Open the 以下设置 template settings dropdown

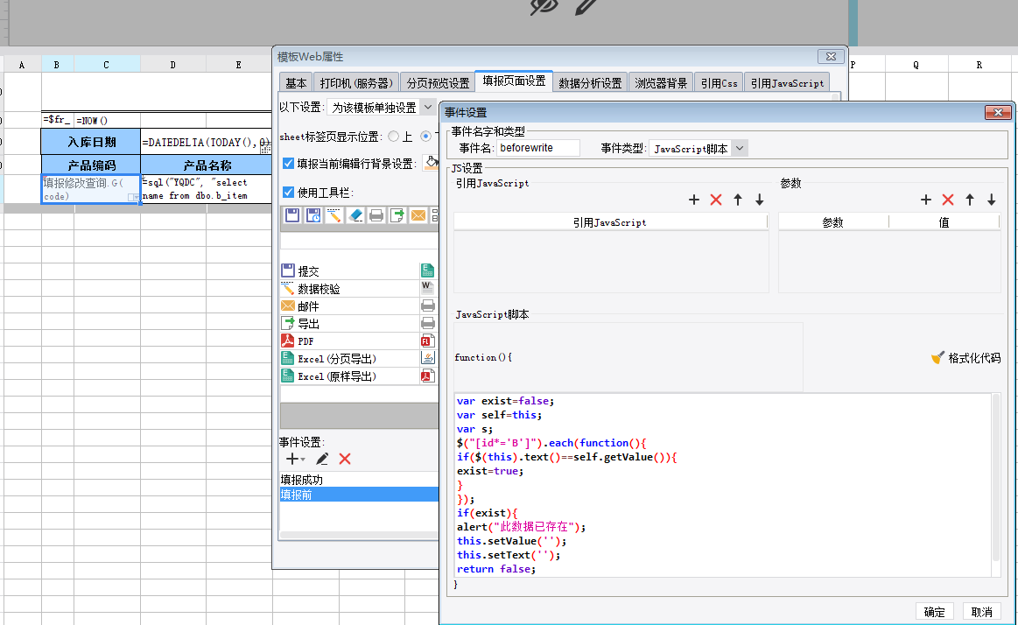[428, 107]
